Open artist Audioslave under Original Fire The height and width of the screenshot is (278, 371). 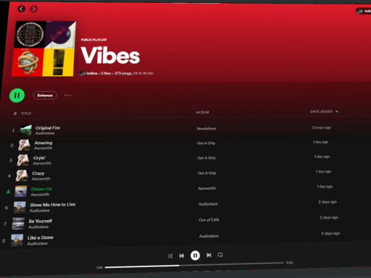point(45,133)
